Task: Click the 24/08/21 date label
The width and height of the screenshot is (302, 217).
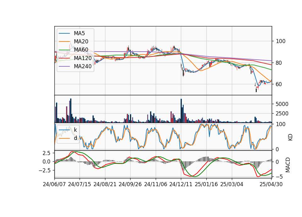Action: point(105,184)
